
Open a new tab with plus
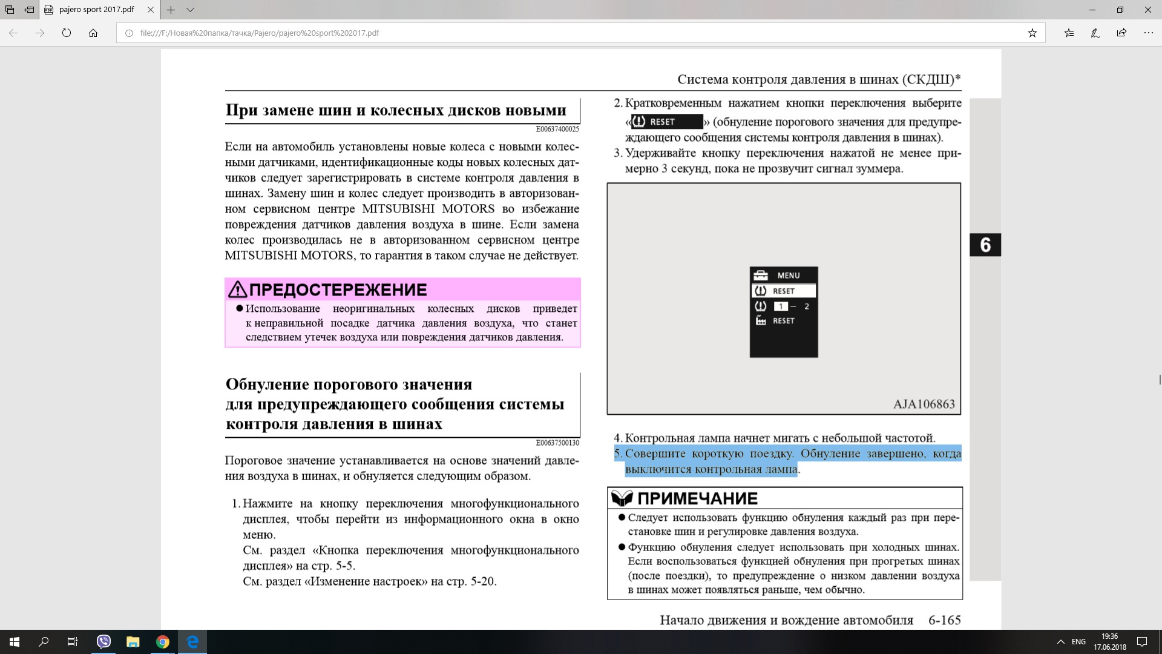[171, 10]
